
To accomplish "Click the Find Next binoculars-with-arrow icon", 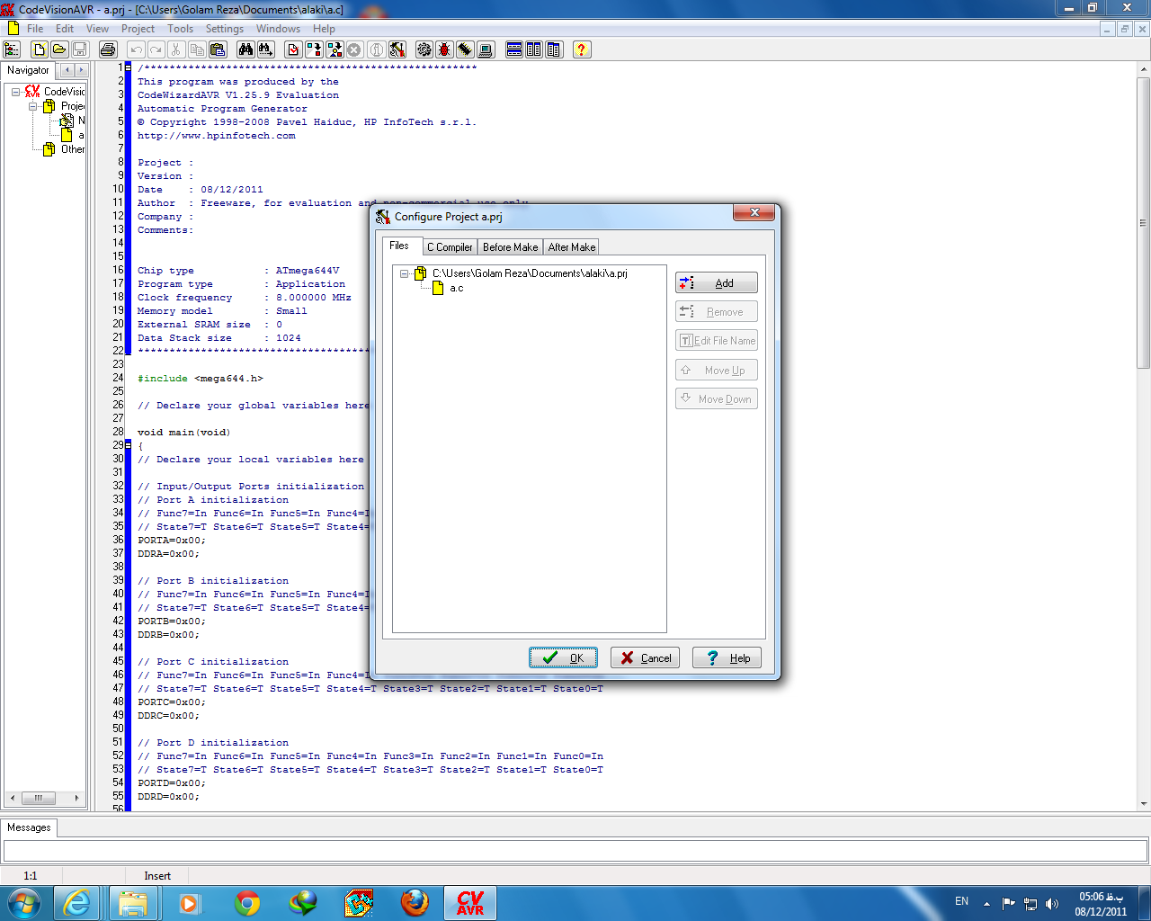I will [265, 49].
